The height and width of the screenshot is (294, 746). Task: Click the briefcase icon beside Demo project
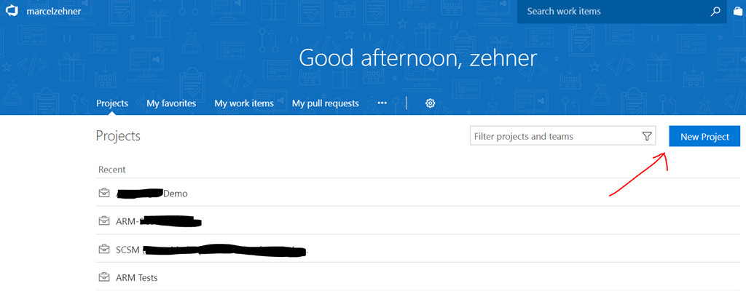pyautogui.click(x=103, y=194)
